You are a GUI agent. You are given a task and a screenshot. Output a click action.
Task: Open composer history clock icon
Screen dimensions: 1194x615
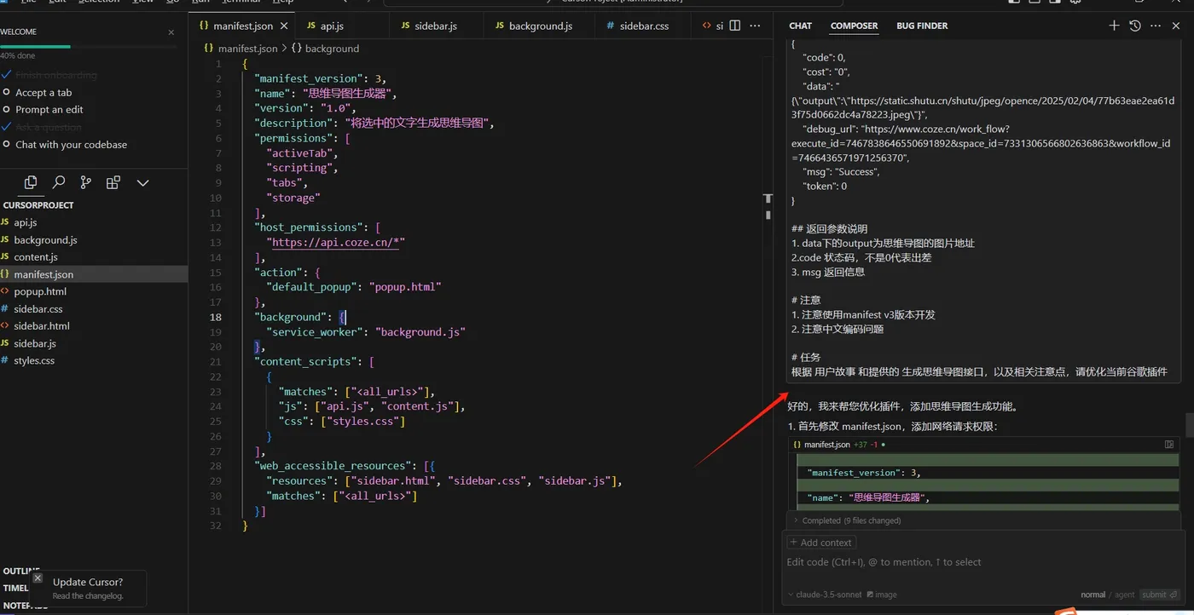(1135, 26)
